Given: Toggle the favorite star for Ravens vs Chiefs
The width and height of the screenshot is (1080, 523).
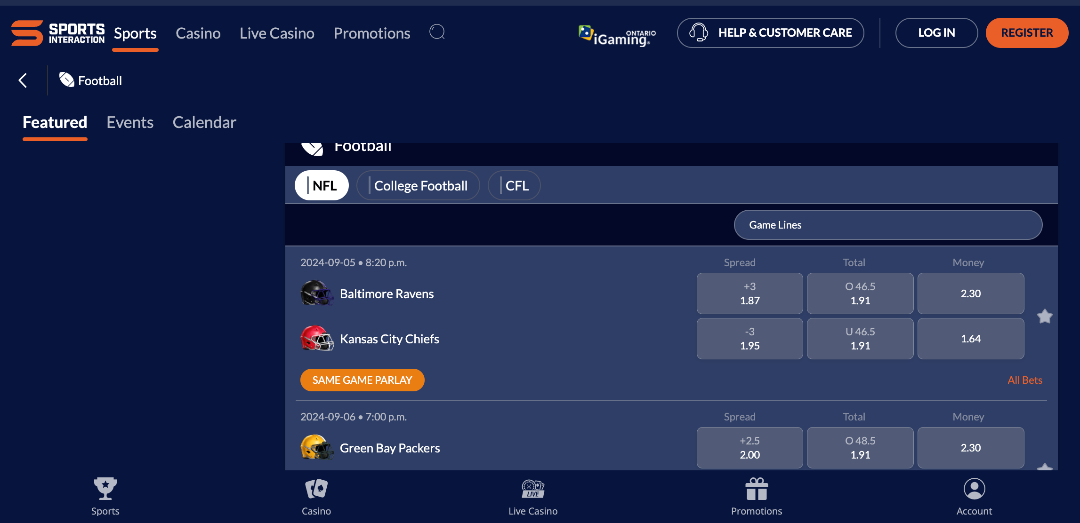Looking at the screenshot, I should (x=1044, y=317).
